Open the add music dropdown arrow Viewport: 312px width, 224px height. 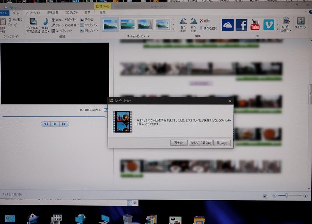point(48,32)
